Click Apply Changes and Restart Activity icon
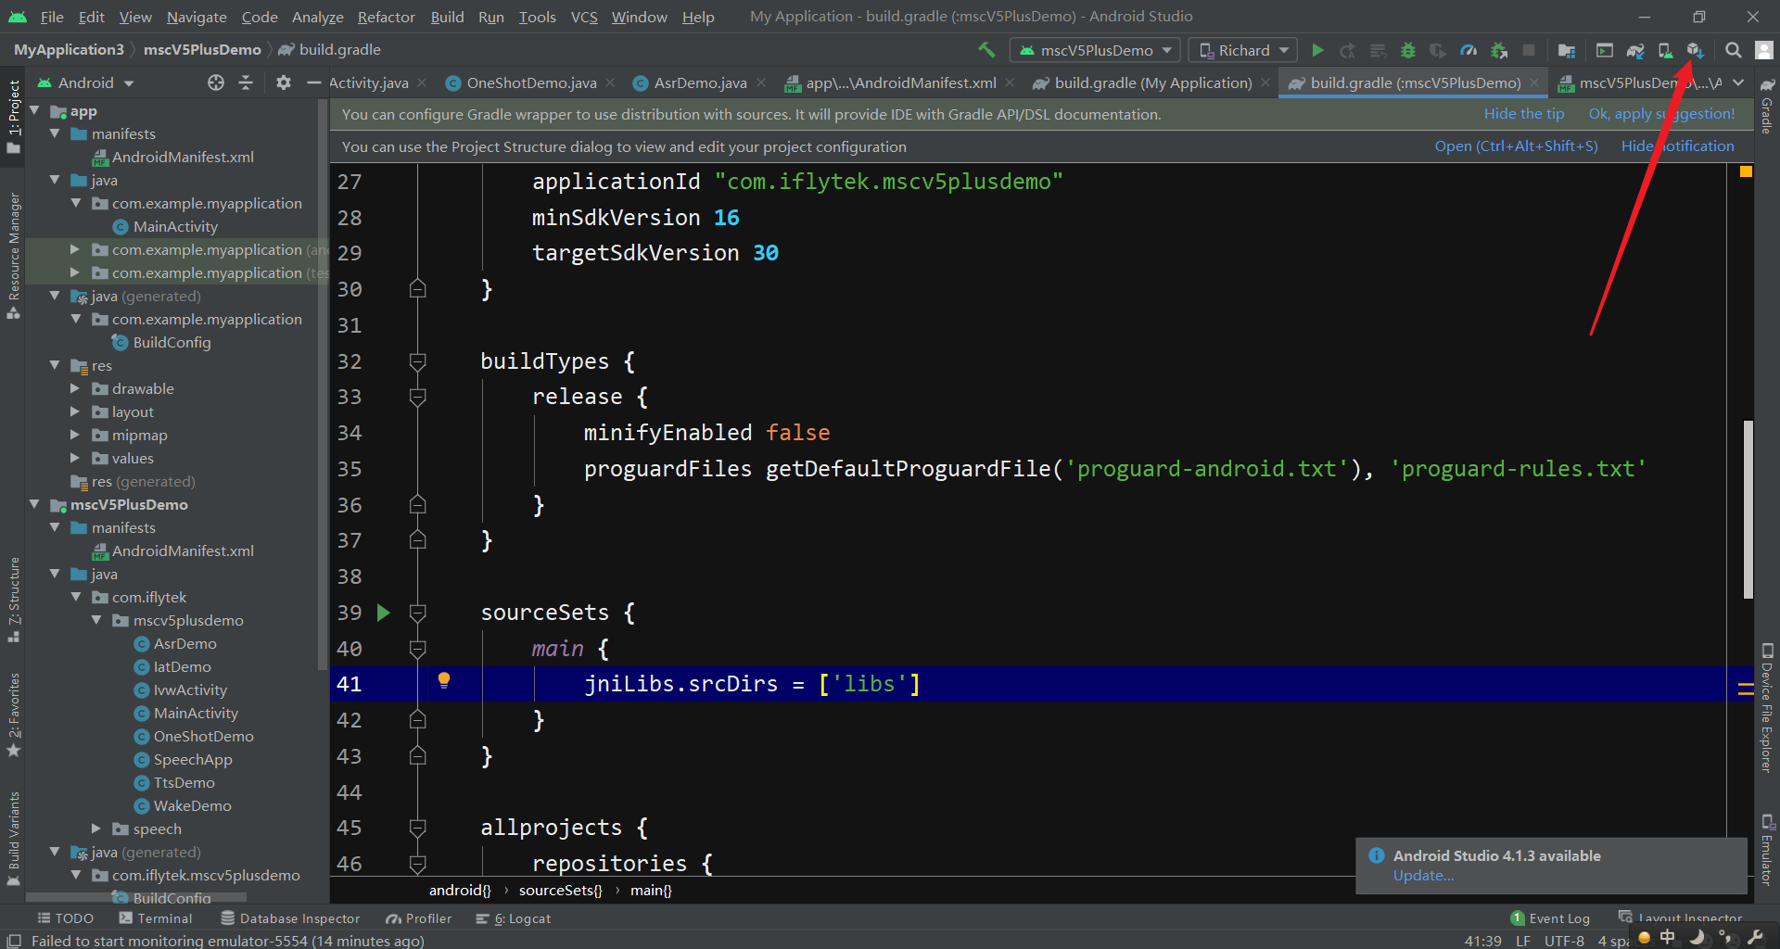 [1347, 50]
